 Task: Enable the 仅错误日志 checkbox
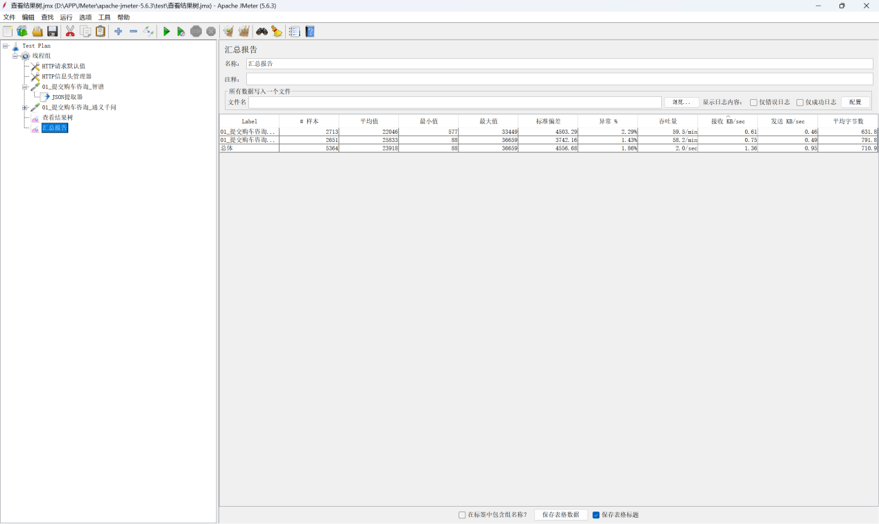(x=753, y=103)
